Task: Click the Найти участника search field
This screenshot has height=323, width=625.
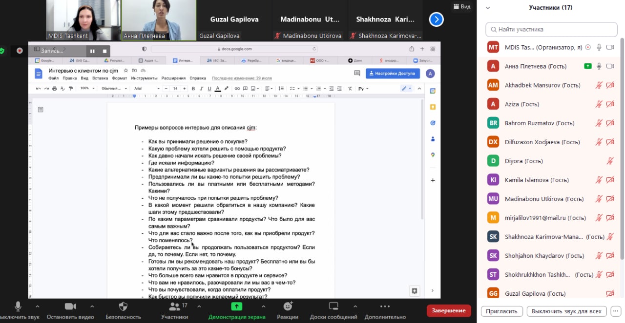Action: coord(552,29)
